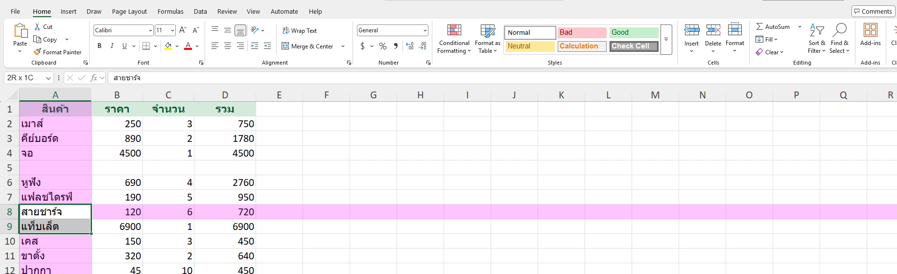Click the Copy icon
The height and width of the screenshot is (274, 897).
37,40
